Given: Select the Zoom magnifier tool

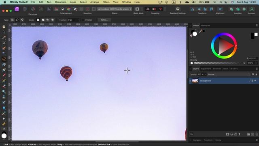Looking at the screenshot, I should pyautogui.click(x=4, y=91).
